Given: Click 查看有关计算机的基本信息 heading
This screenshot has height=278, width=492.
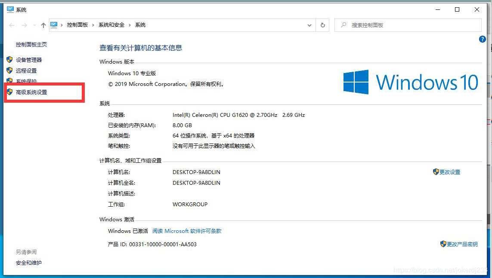Looking at the screenshot, I should (x=141, y=48).
